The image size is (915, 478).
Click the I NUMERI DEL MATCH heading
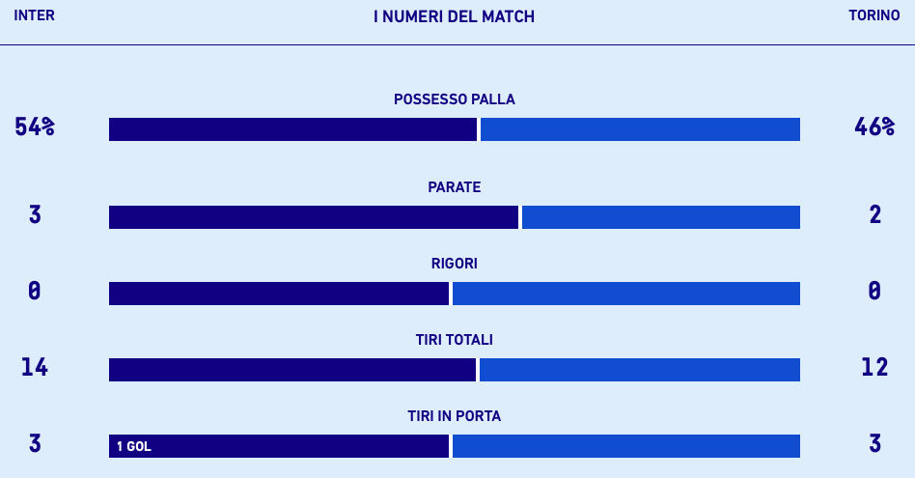tap(454, 16)
